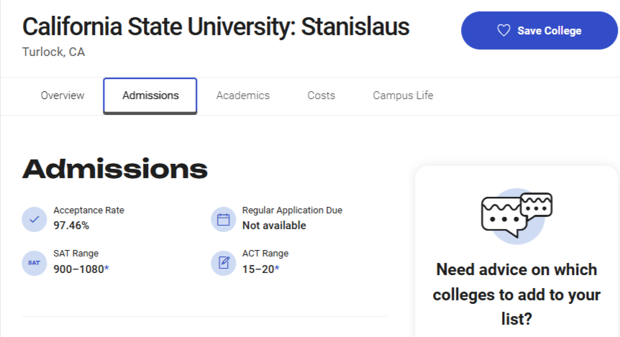Click the Need advice on colleges card heading

point(516,295)
